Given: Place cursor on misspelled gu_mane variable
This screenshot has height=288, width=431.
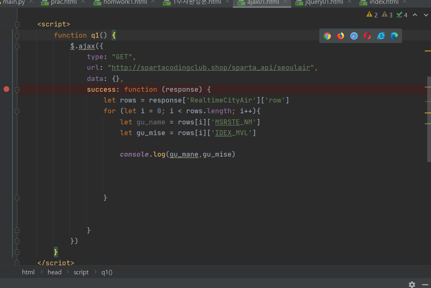Looking at the screenshot, I should [x=184, y=155].
